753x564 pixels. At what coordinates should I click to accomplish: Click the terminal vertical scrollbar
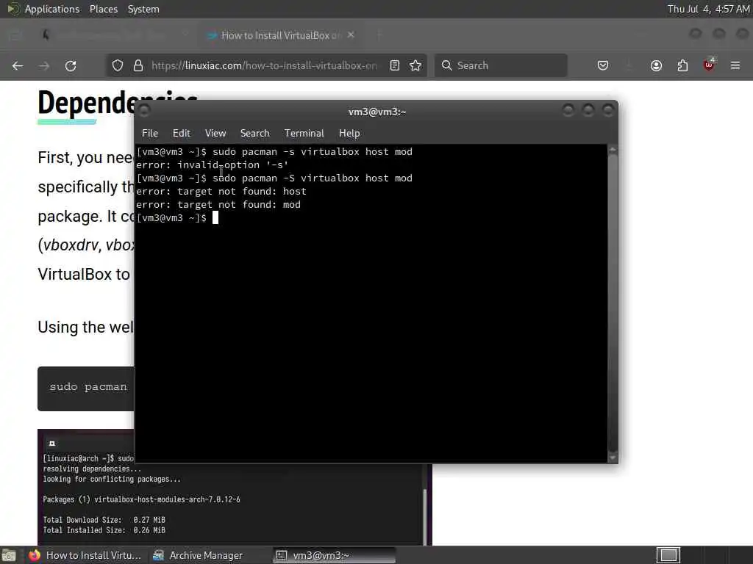[613, 303]
